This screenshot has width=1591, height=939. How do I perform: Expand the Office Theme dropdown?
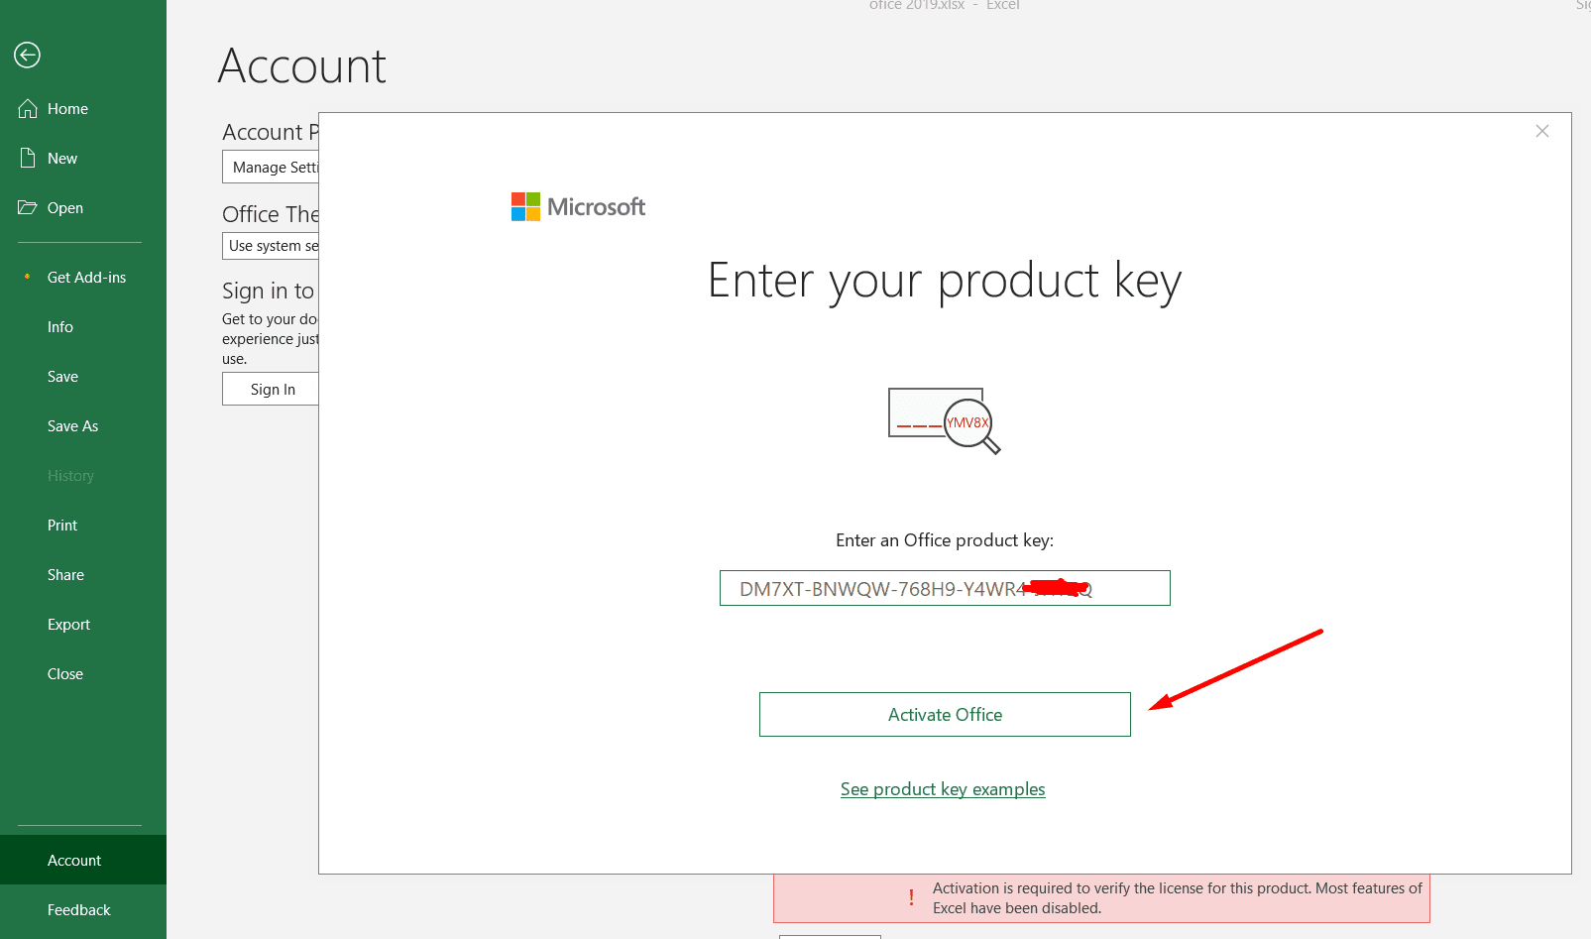click(x=271, y=246)
